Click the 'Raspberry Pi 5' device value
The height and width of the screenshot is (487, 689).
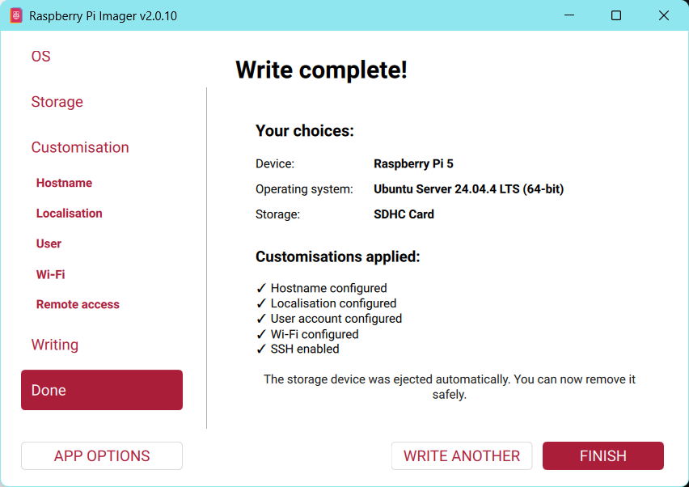coord(413,163)
